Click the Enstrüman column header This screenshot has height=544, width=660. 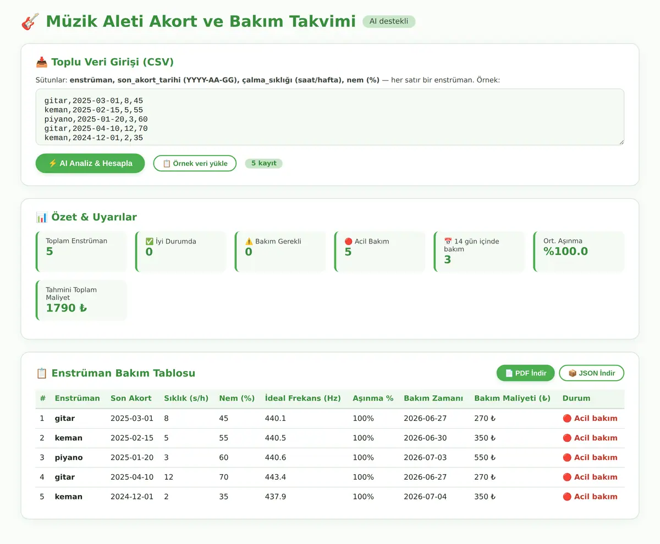78,398
